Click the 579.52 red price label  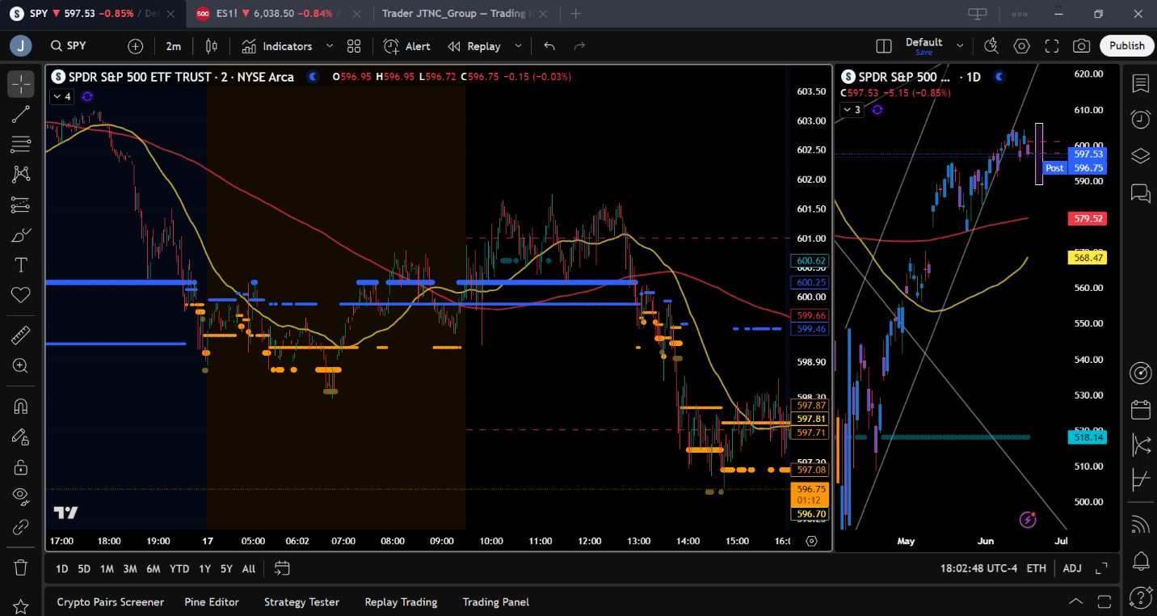pyautogui.click(x=1087, y=218)
